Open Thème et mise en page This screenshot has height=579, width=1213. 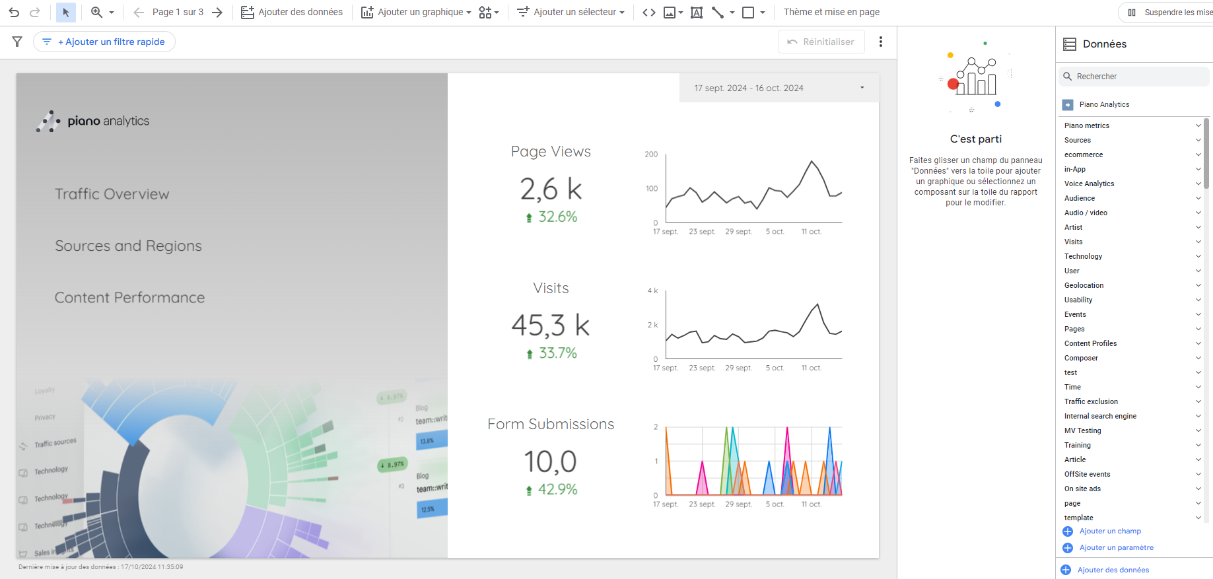(831, 12)
